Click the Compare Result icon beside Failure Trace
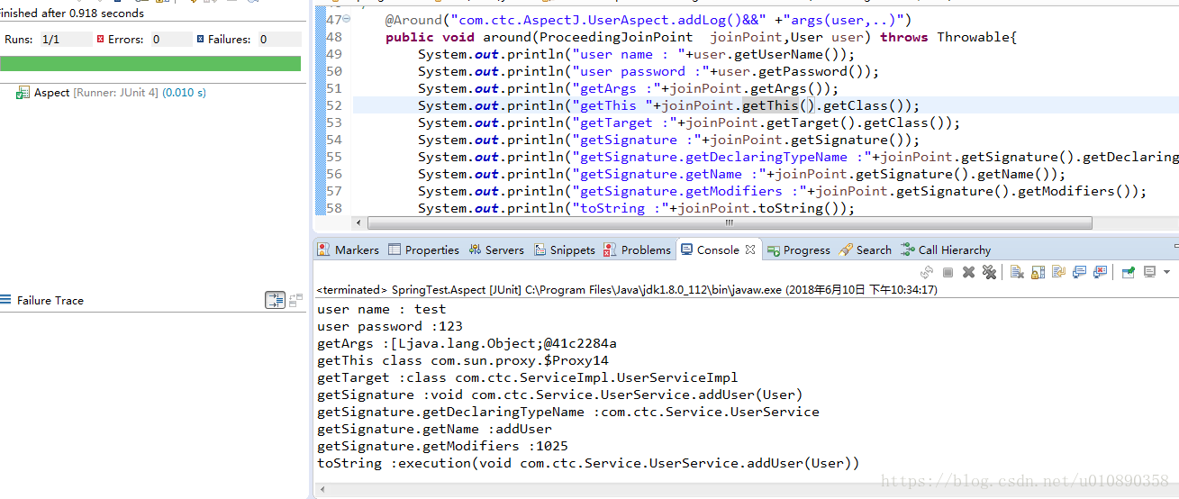The image size is (1179, 499). [295, 300]
